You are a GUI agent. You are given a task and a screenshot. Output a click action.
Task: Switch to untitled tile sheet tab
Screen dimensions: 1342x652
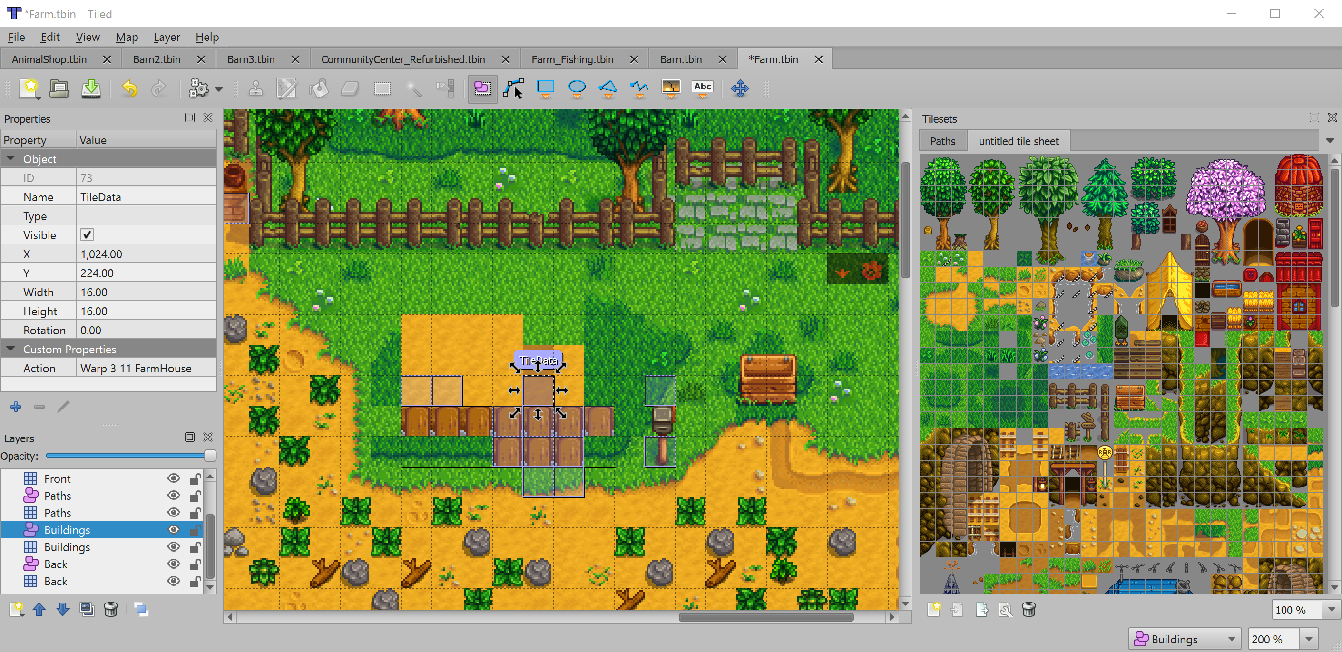click(x=1019, y=140)
